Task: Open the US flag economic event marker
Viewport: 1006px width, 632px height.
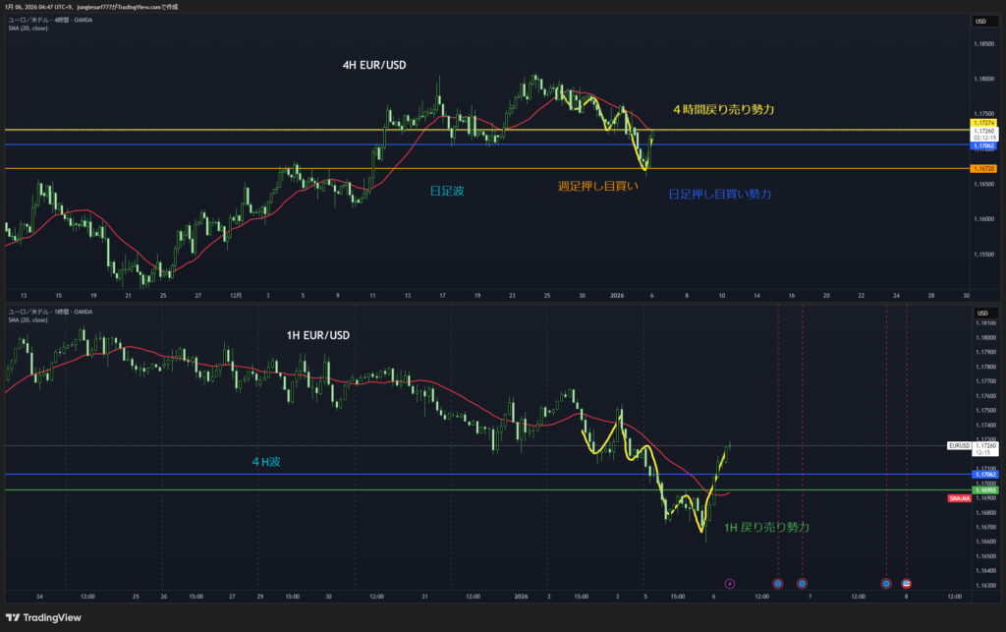Action: 906,583
